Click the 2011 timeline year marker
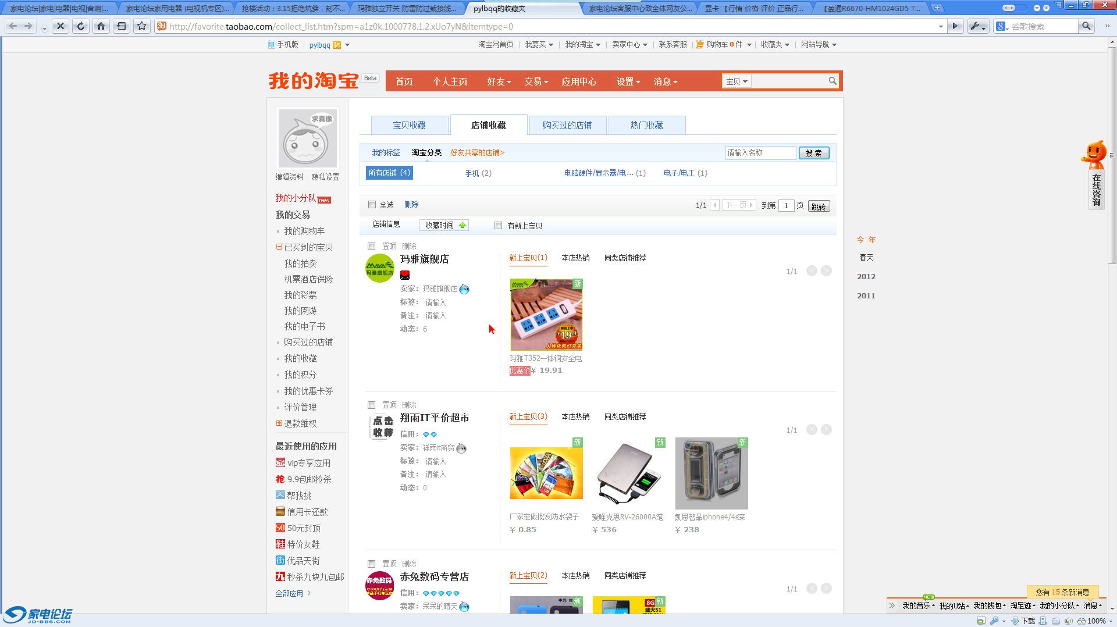This screenshot has width=1117, height=627. pos(866,295)
